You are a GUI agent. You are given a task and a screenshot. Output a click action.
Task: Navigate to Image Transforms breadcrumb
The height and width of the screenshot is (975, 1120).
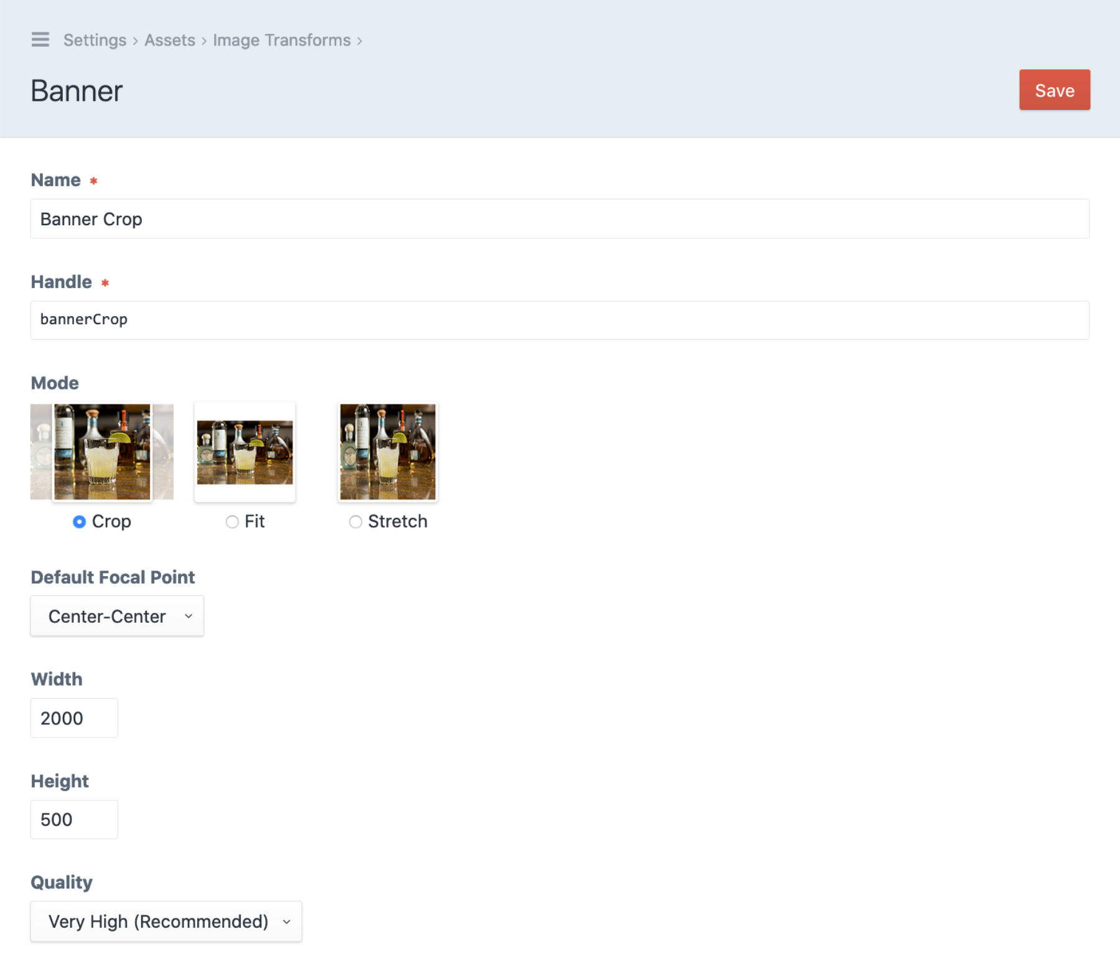tap(281, 40)
